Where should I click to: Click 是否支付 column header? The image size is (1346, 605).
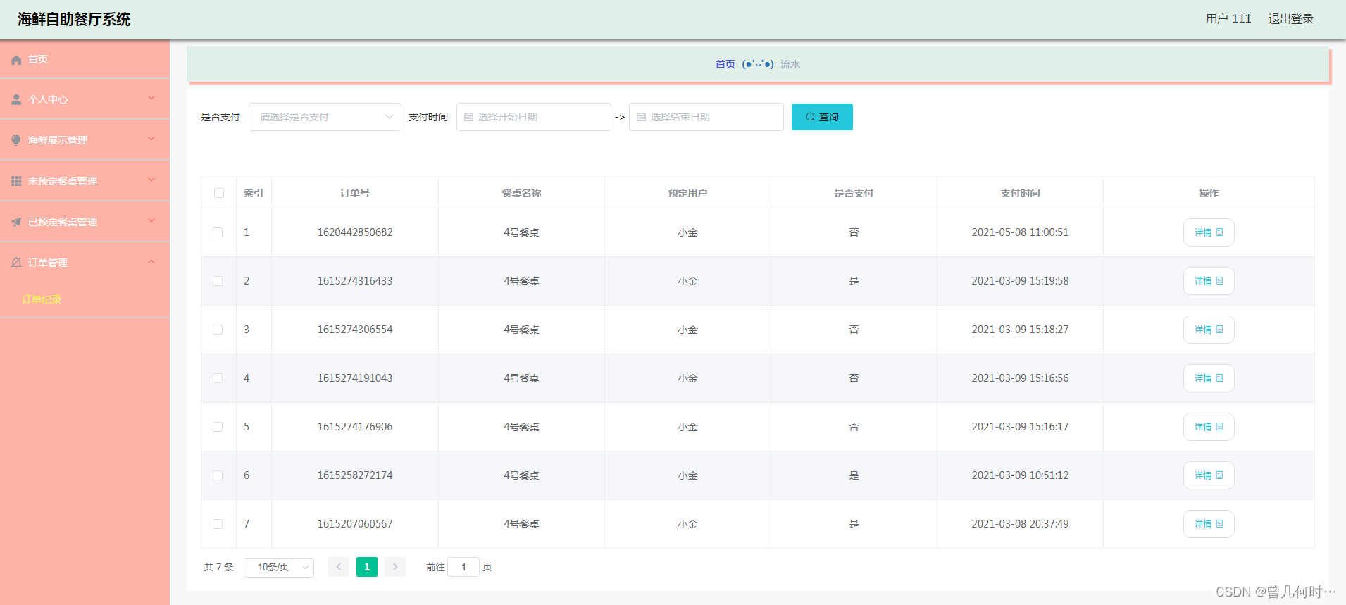click(x=854, y=193)
